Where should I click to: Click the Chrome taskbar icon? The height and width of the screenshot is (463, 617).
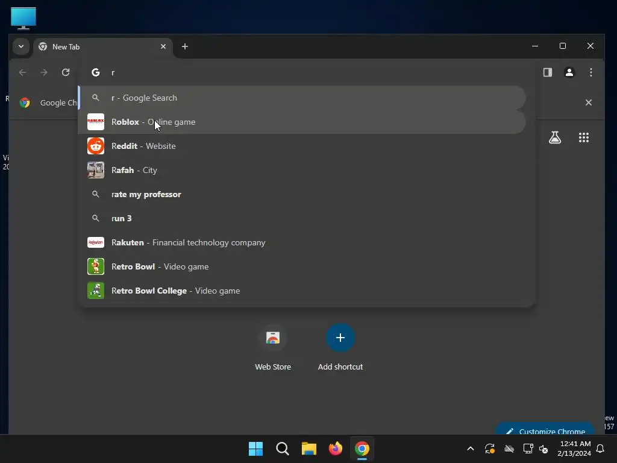[362, 449]
